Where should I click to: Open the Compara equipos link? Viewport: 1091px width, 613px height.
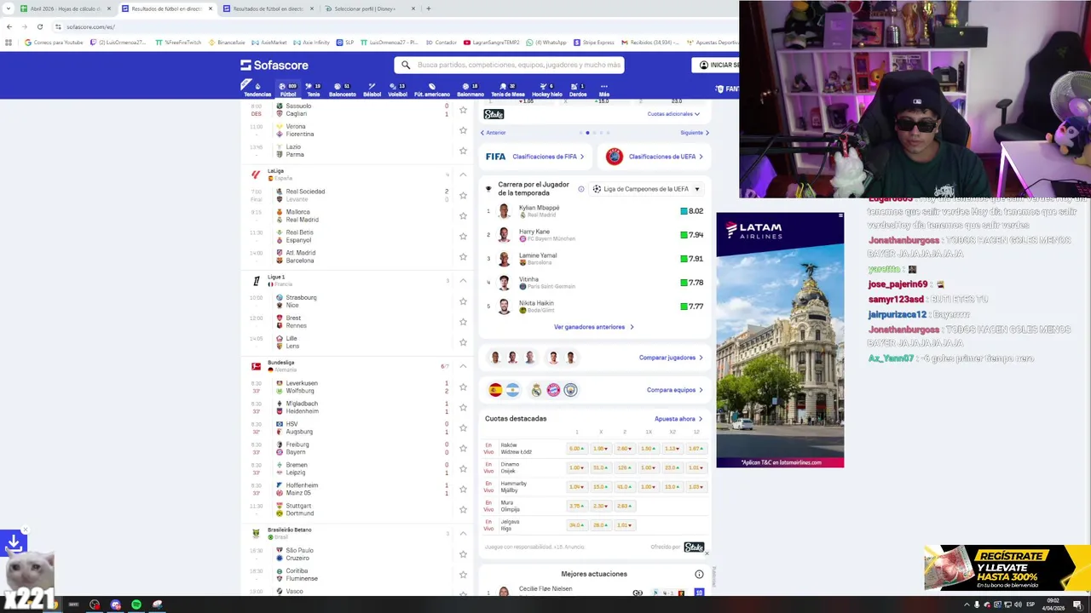coord(674,390)
